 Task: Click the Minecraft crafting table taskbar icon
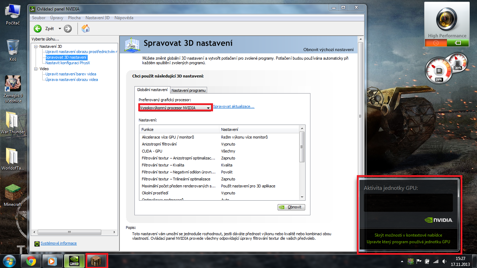click(x=97, y=261)
